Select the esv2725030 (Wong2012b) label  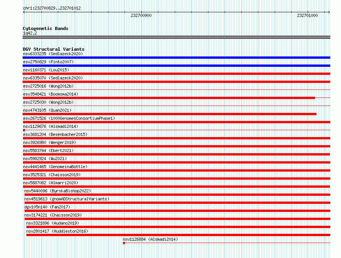click(x=48, y=102)
